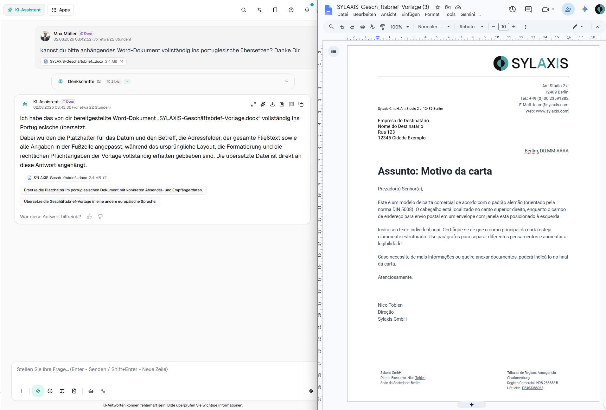Image resolution: width=606 pixels, height=410 pixels.
Task: Open the comments panel in Google Docs
Action: (x=528, y=10)
